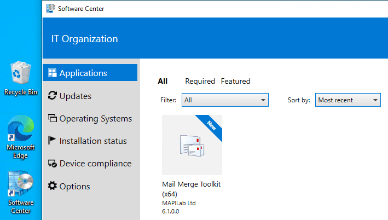Click the Device compliance check icon

coord(52,163)
